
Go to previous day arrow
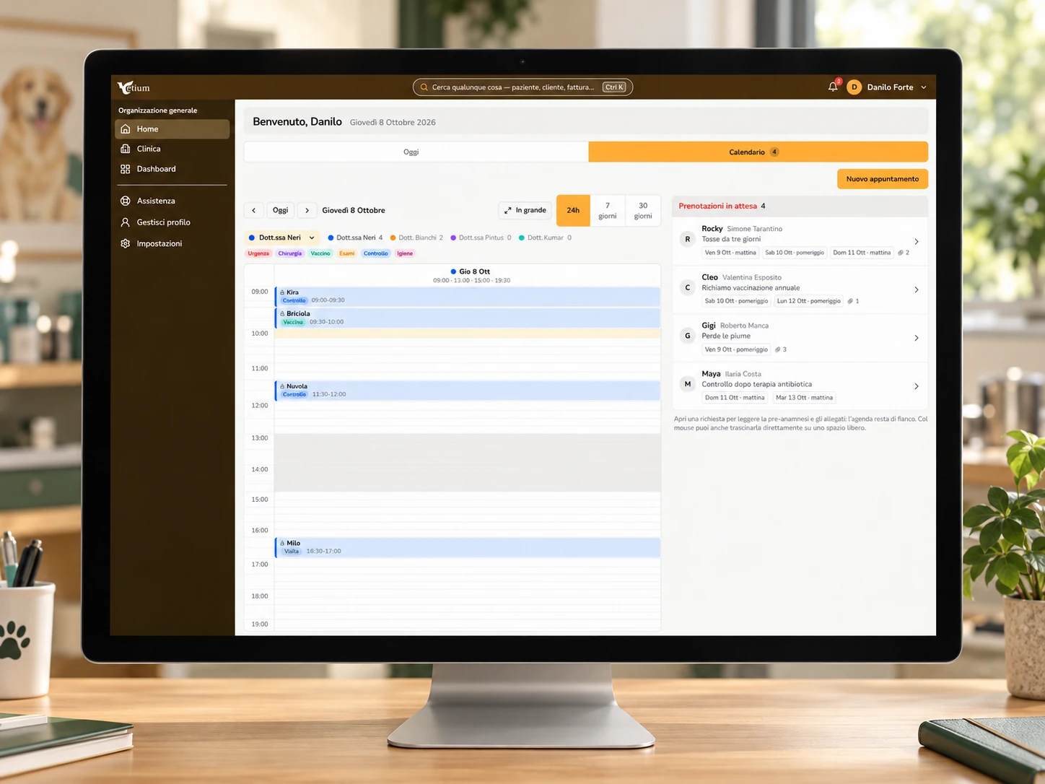click(x=253, y=210)
